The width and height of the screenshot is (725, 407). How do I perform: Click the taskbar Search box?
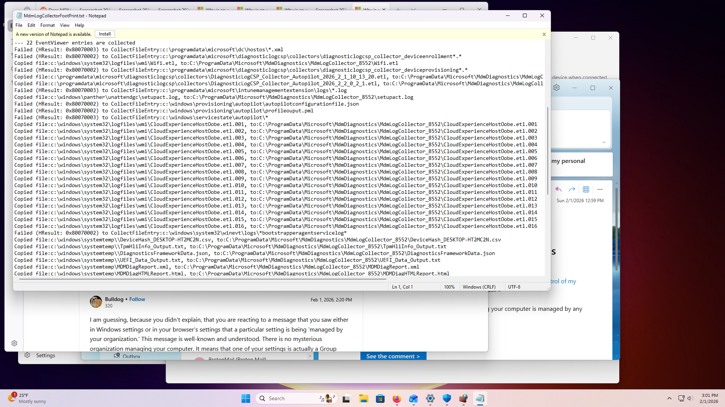click(297, 398)
